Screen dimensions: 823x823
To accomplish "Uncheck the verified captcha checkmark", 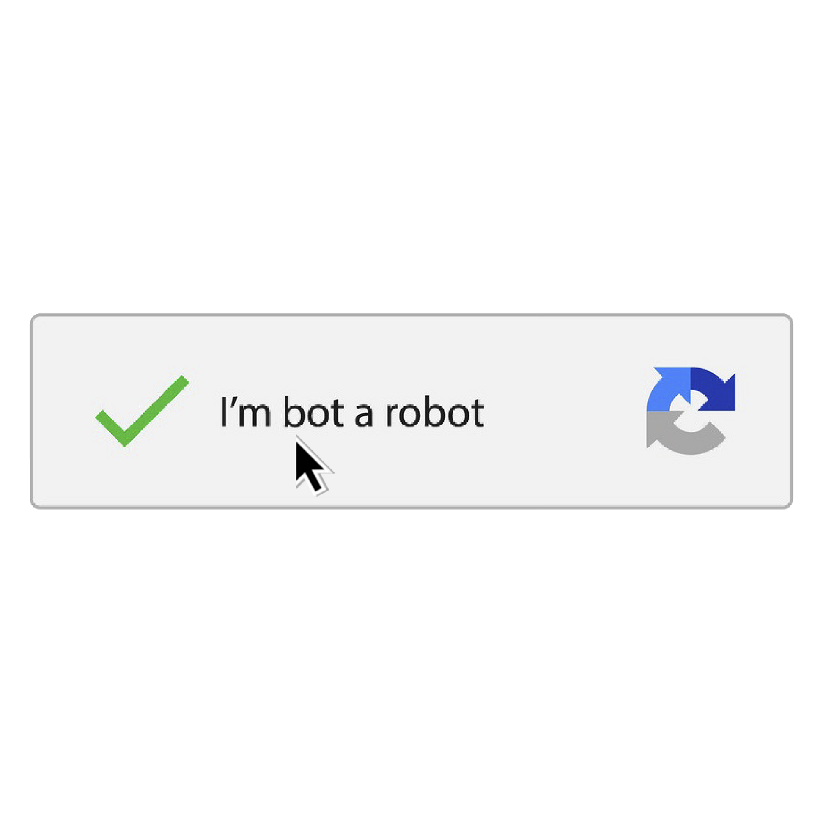I will (142, 411).
